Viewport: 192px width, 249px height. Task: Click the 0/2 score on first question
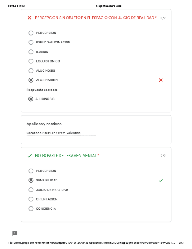click(163, 18)
